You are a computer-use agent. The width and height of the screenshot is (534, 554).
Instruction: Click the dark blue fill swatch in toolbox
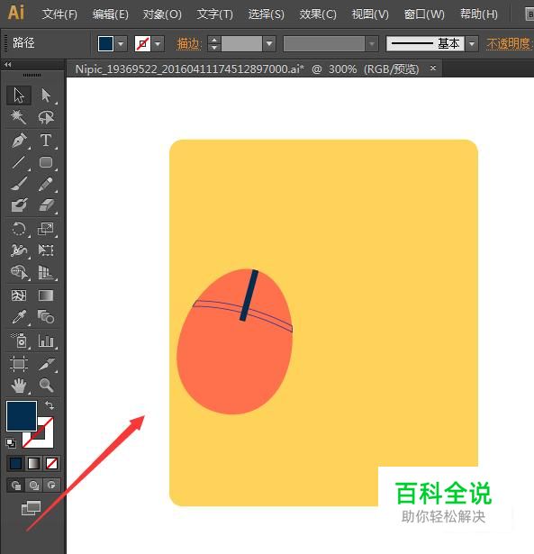[22, 416]
